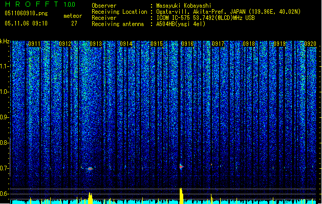Click the 'Observer' field label
This screenshot has height=204, width=322.
(x=104, y=6)
